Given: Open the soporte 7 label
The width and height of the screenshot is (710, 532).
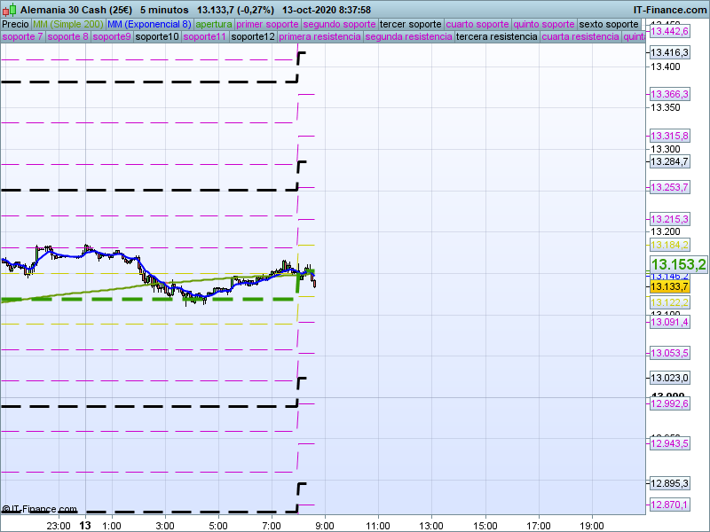Looking at the screenshot, I should 22,37.
